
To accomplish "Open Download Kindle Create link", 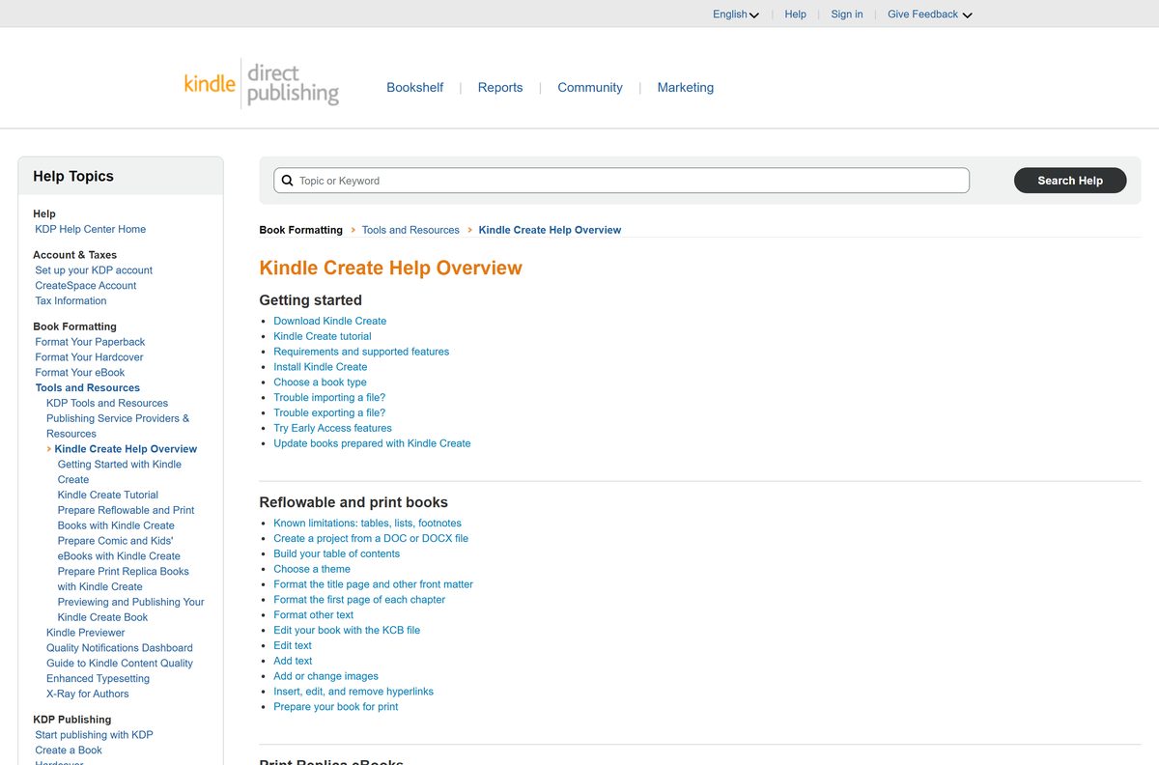I will point(330,321).
